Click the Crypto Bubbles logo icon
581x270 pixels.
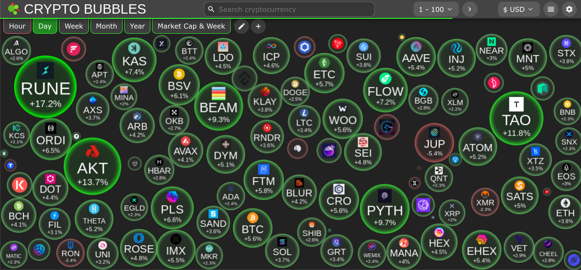coord(13,9)
